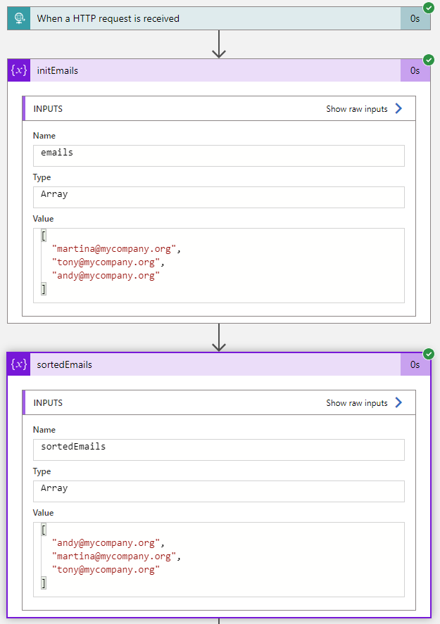Click the Type field in the initEmails card
The height and width of the screenshot is (624, 440).
[218, 197]
